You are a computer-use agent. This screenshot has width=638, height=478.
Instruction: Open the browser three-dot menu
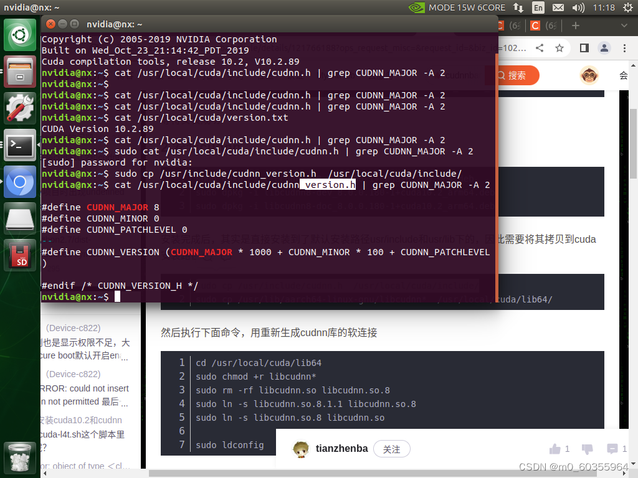pyautogui.click(x=624, y=48)
